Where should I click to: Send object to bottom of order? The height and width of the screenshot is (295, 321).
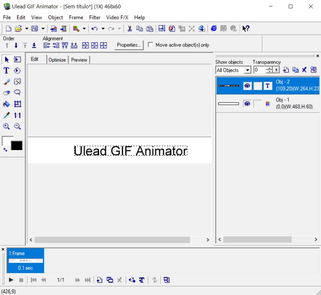click(34, 45)
